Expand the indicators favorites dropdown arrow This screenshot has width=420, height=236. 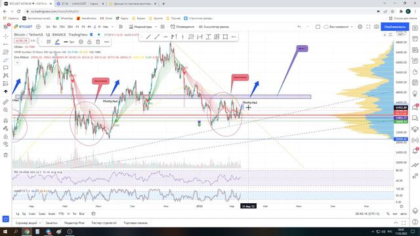point(156,27)
